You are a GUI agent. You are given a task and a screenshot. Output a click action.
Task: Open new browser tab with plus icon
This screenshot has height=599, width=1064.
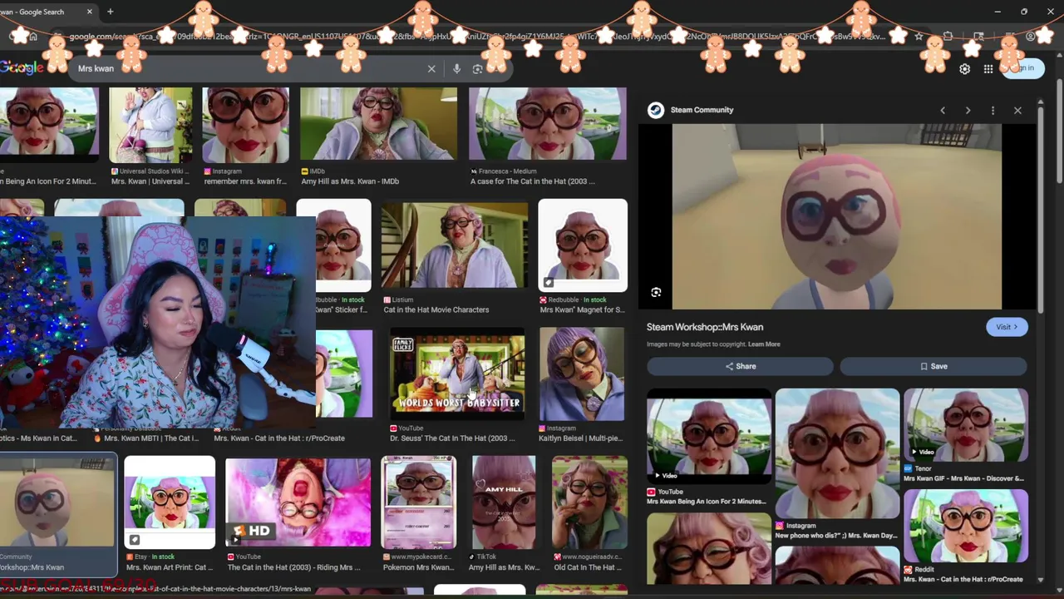pos(110,12)
